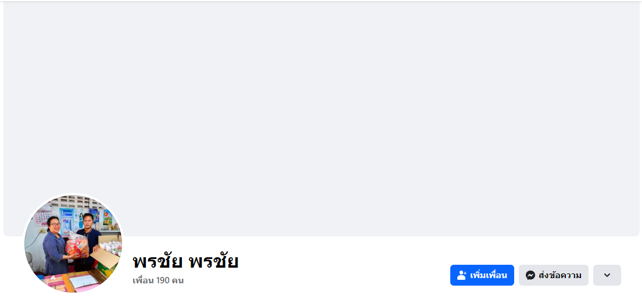Start a Messenger chat with พรชัย
The width and height of the screenshot is (642, 303).
click(553, 275)
